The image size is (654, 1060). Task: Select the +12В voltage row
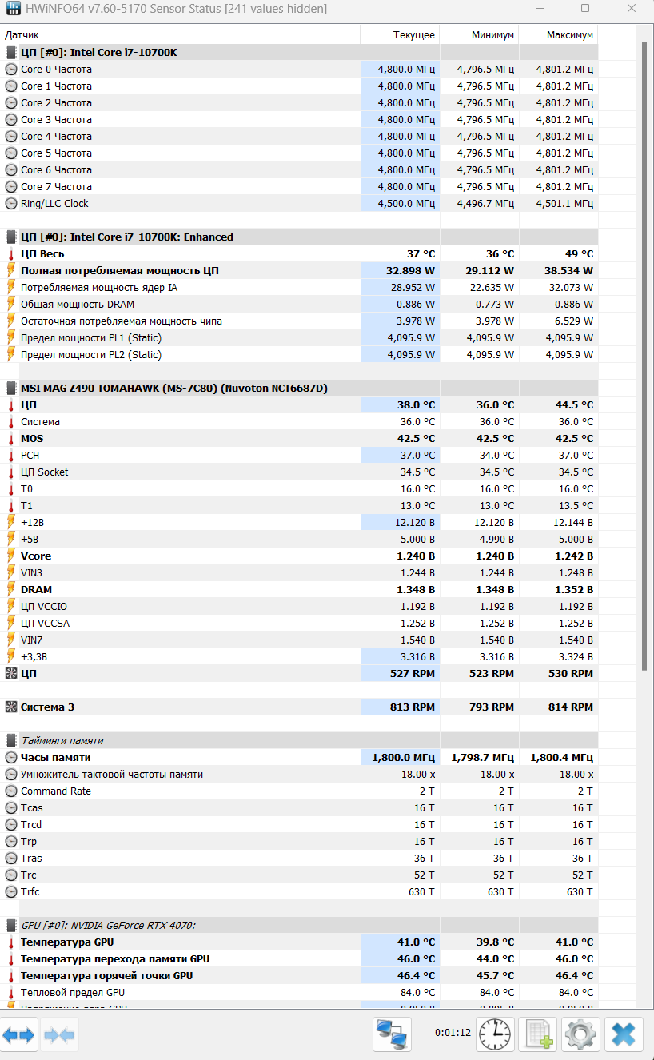click(299, 523)
